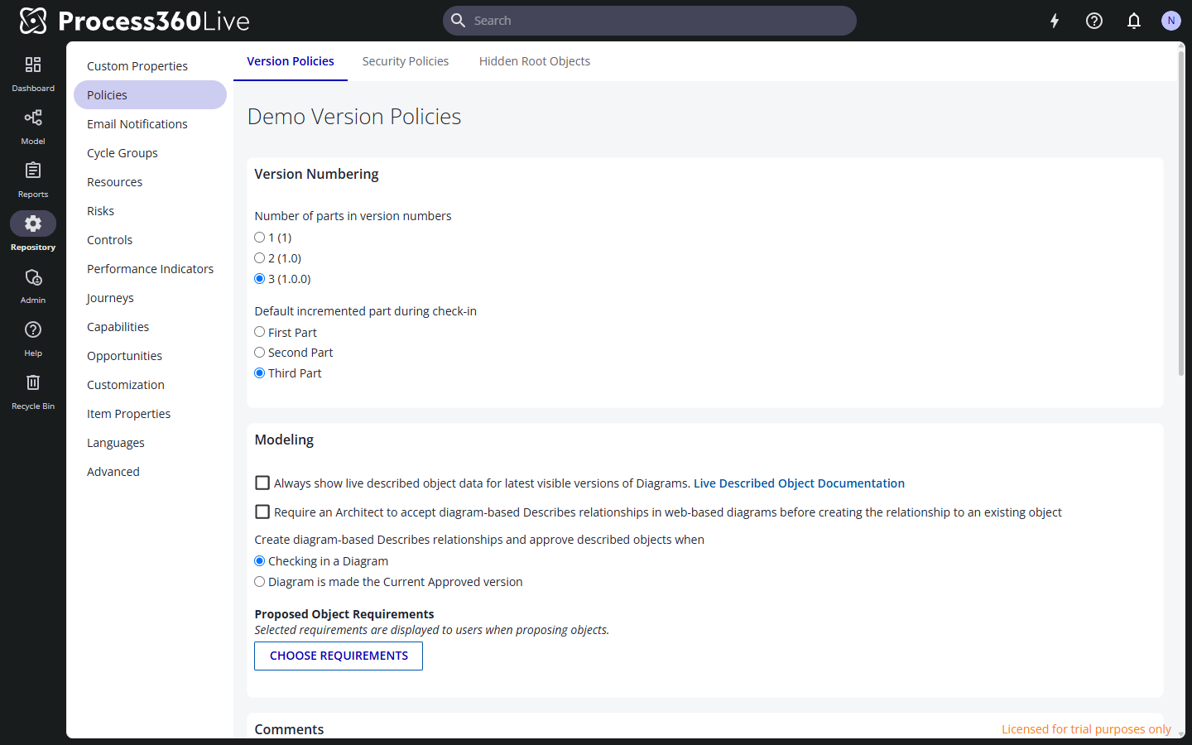The image size is (1192, 745).
Task: Open Policies menu item
Action: point(150,95)
